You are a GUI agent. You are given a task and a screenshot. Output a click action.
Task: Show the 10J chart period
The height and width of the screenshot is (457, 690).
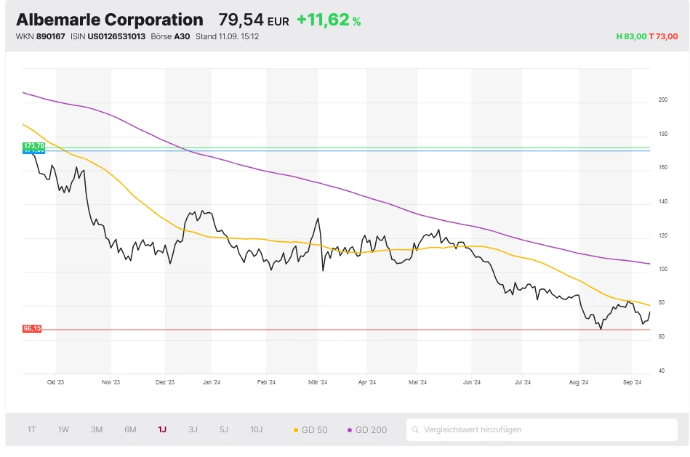tap(257, 429)
